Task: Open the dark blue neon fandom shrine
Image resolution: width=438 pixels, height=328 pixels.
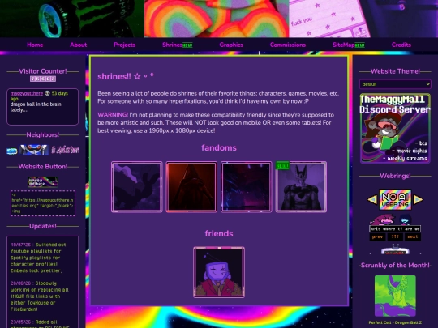Action: click(247, 186)
